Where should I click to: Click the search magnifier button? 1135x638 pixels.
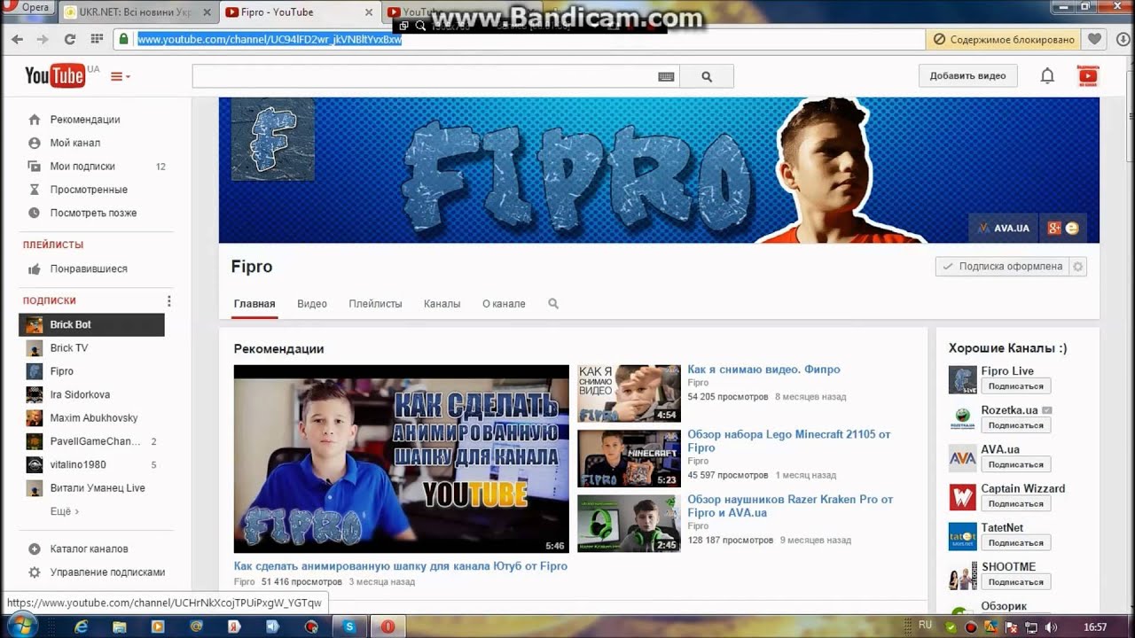pos(707,76)
